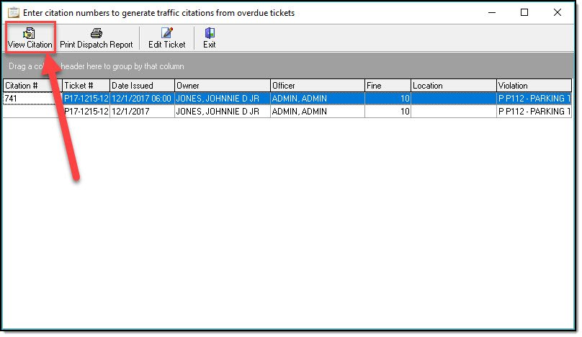This screenshot has width=582, height=337.
Task: Click the group-by column header drop area
Action: point(288,66)
